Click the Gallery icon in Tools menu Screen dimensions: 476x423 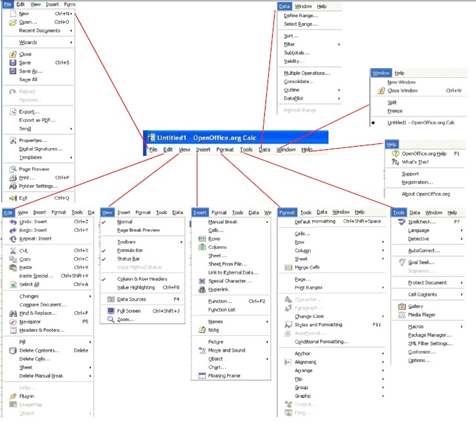pyautogui.click(x=402, y=306)
